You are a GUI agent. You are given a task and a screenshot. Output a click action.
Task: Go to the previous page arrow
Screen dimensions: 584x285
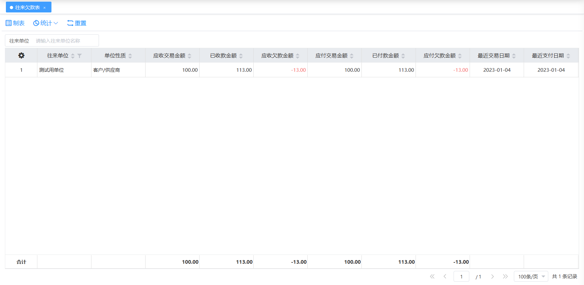pyautogui.click(x=445, y=276)
